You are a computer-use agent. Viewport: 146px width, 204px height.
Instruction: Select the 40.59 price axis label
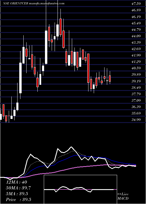pos(136,68)
